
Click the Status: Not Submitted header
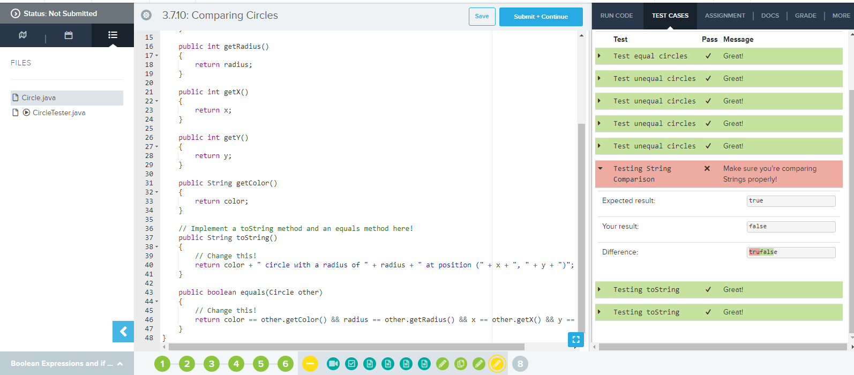(x=67, y=13)
